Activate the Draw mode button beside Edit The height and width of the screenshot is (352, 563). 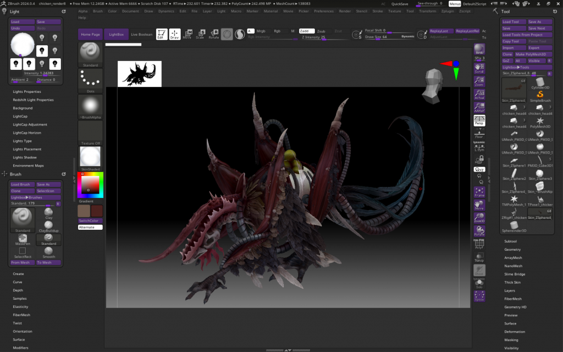click(x=174, y=34)
